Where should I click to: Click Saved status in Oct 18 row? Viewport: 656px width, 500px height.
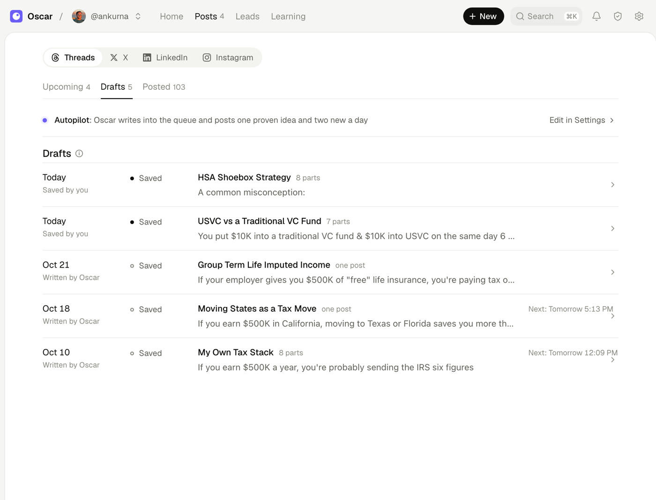pos(146,310)
